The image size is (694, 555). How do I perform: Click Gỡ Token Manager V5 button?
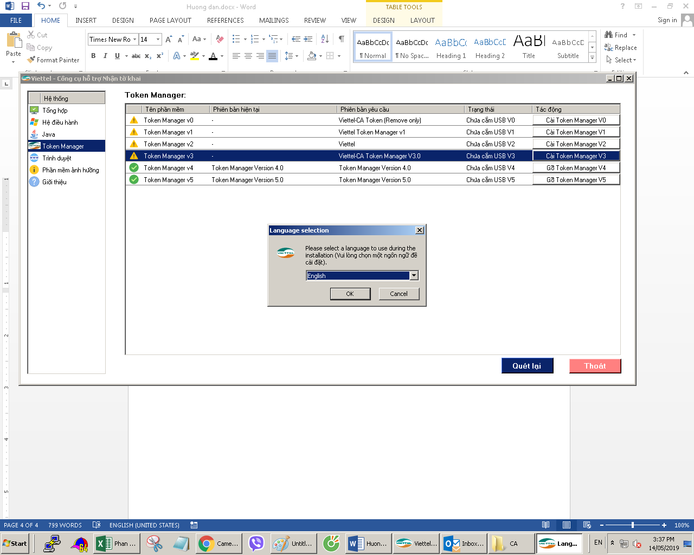tap(576, 180)
